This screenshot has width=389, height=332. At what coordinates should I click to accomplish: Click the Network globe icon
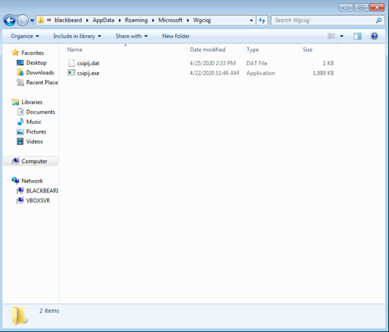pyautogui.click(x=15, y=181)
